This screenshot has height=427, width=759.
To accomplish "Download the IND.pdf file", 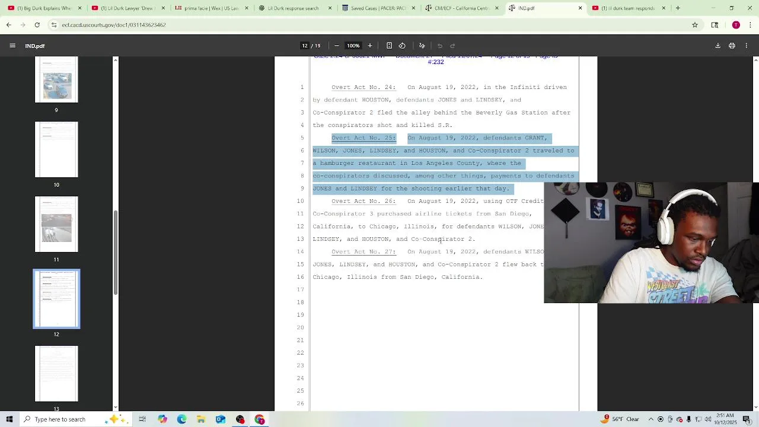I will pyautogui.click(x=717, y=46).
